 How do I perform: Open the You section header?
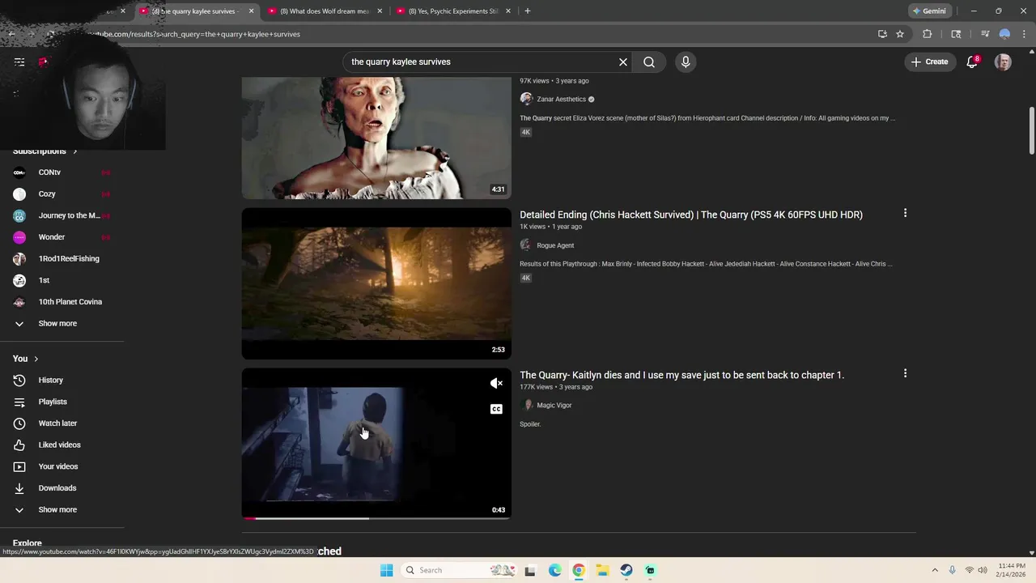point(25,359)
